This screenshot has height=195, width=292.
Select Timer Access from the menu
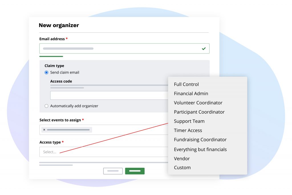point(188,130)
